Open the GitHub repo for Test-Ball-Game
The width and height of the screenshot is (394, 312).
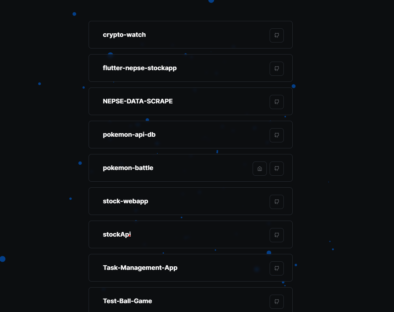[276, 302]
